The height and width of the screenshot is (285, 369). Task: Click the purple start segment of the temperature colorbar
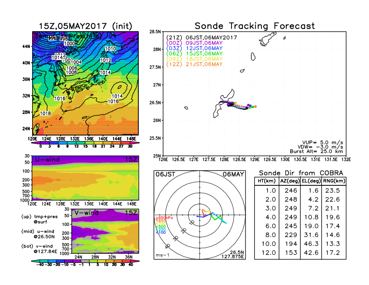click(36, 142)
